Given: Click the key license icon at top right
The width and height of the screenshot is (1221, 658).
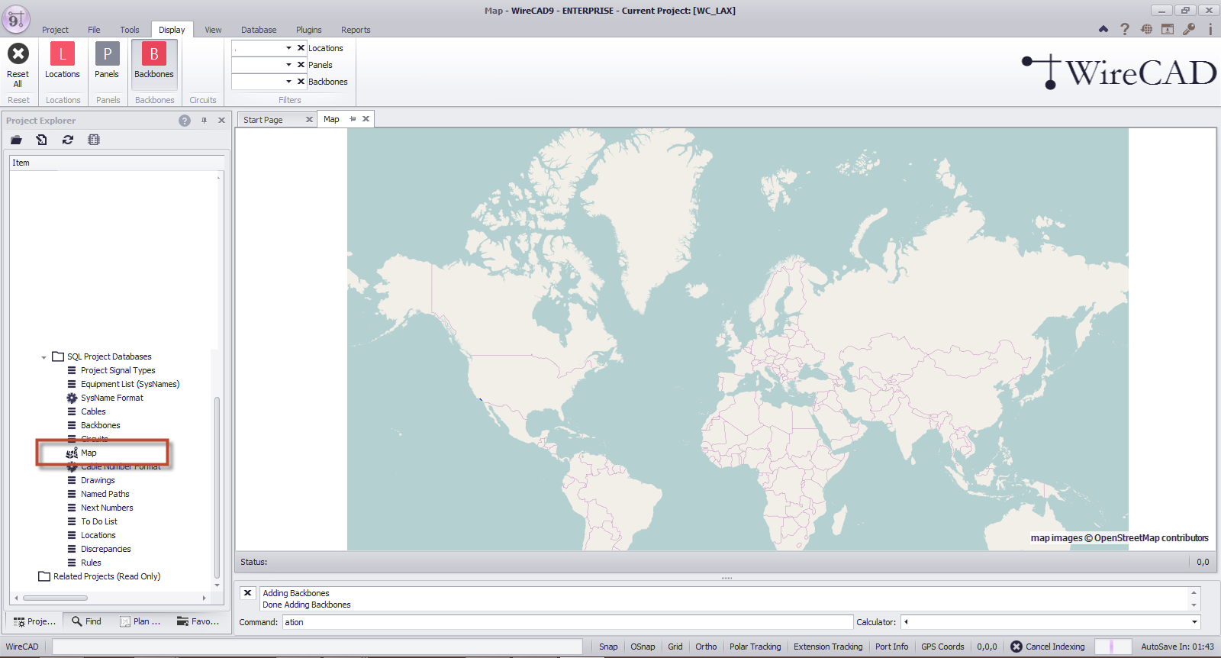Looking at the screenshot, I should coord(1189,29).
